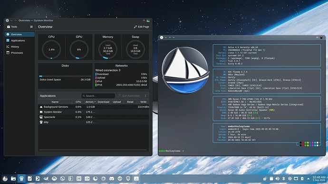Switch to the kitty terminal taskbar icon
Screen dimensions: 328x184
tap(21, 179)
